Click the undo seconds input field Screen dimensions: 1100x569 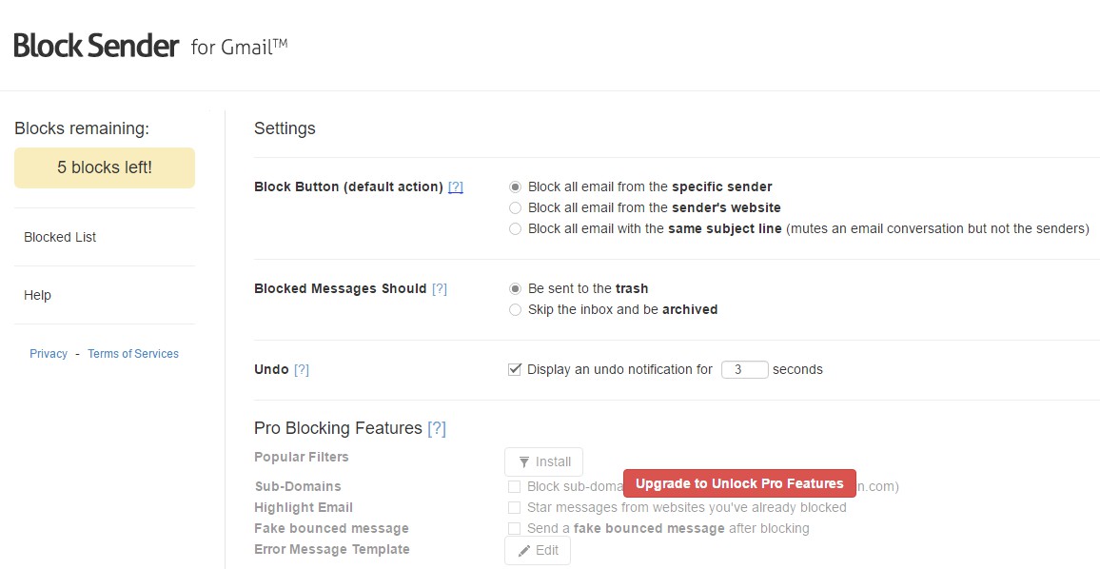pos(744,370)
